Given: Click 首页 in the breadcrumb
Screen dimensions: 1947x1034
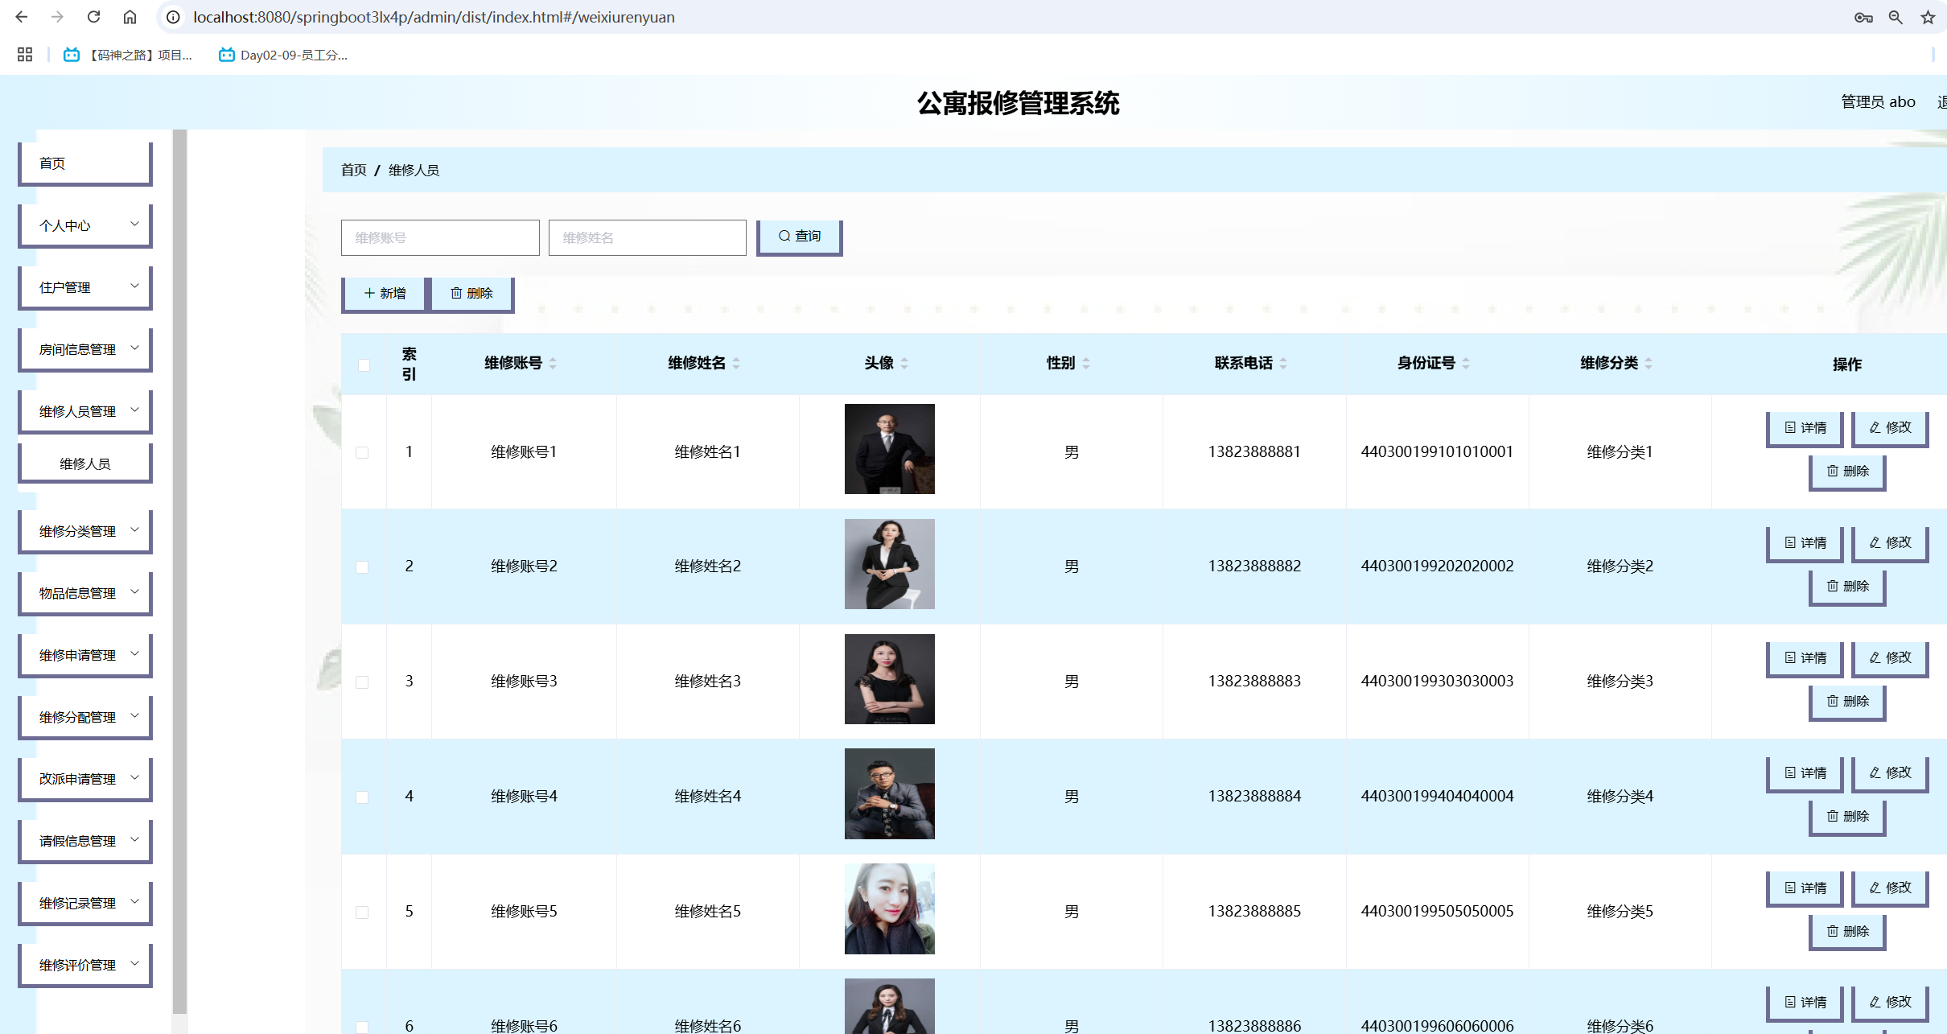Looking at the screenshot, I should click(x=353, y=170).
